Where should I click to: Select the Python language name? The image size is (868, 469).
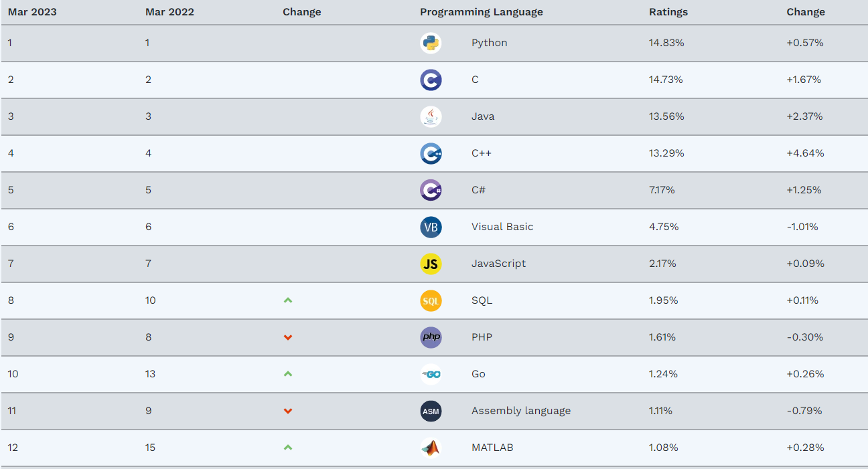tap(489, 43)
